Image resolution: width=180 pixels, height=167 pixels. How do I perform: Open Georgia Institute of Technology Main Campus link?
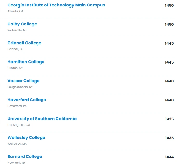(x=56, y=5)
